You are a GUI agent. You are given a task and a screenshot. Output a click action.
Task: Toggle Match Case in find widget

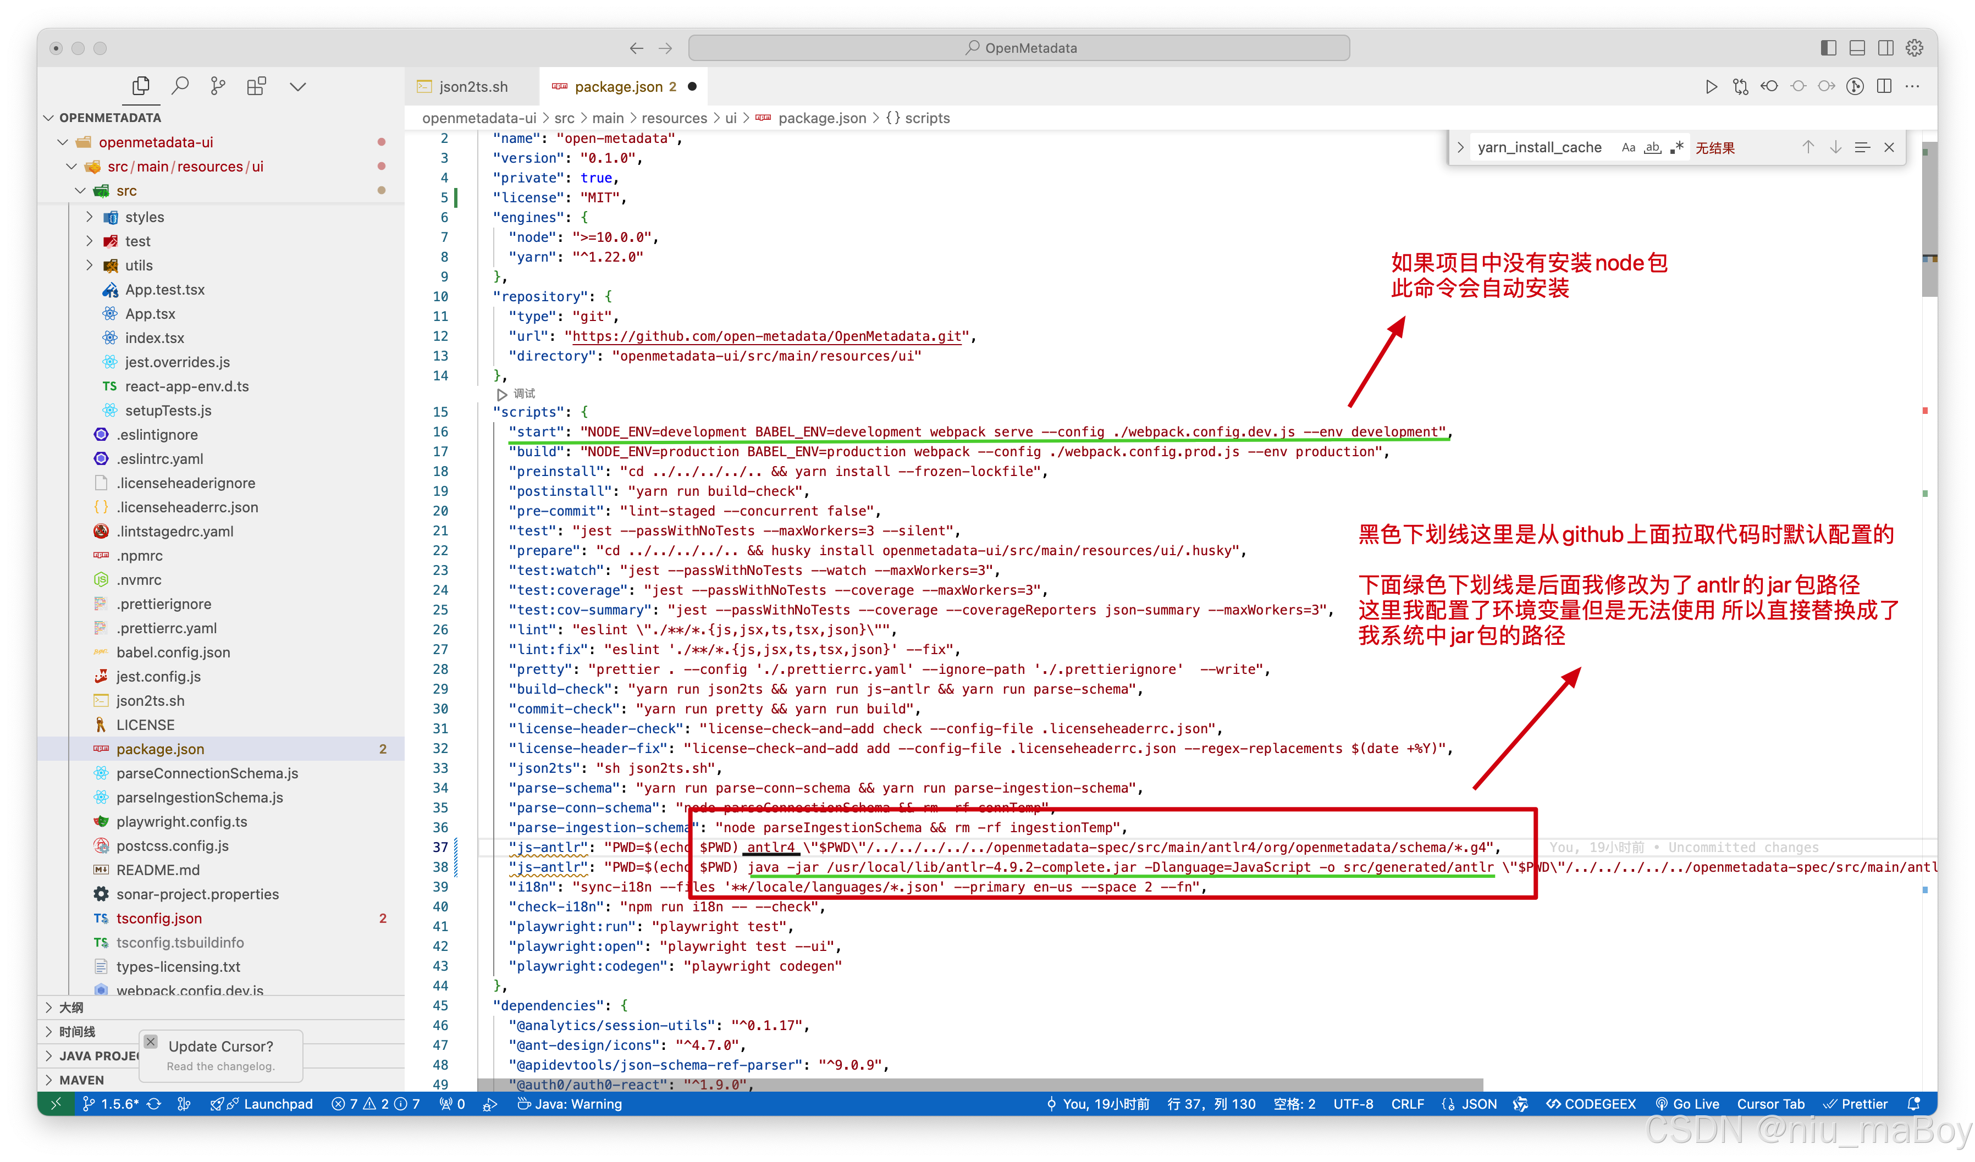click(1628, 147)
